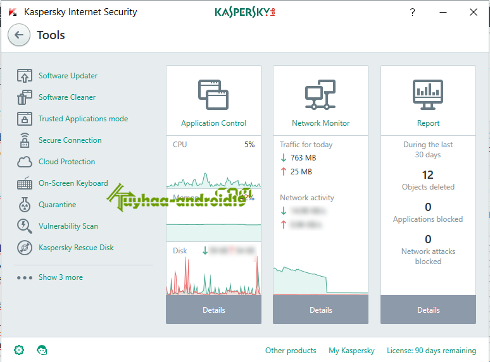Click the Software Updater icon
The image size is (490, 362).
(25, 76)
